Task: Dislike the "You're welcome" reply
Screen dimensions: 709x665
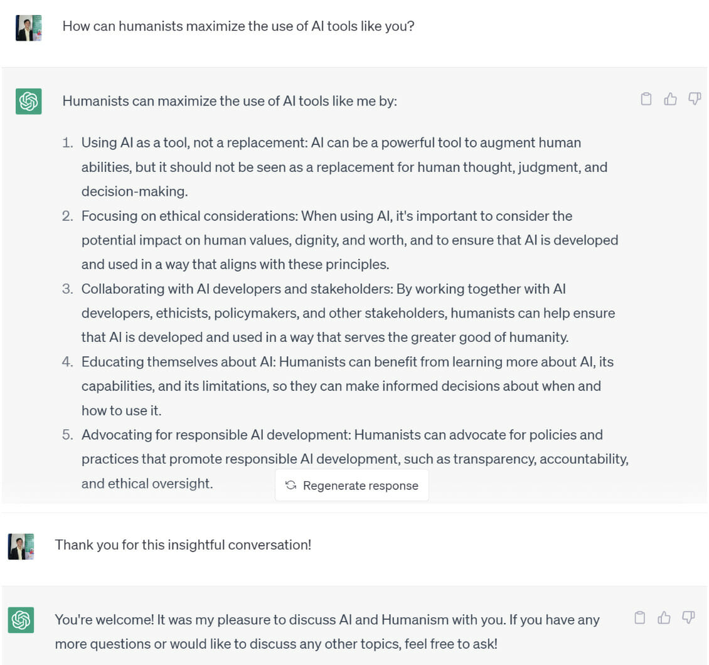Action: click(x=688, y=617)
